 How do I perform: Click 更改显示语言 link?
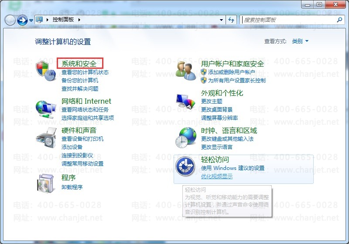[217, 147]
